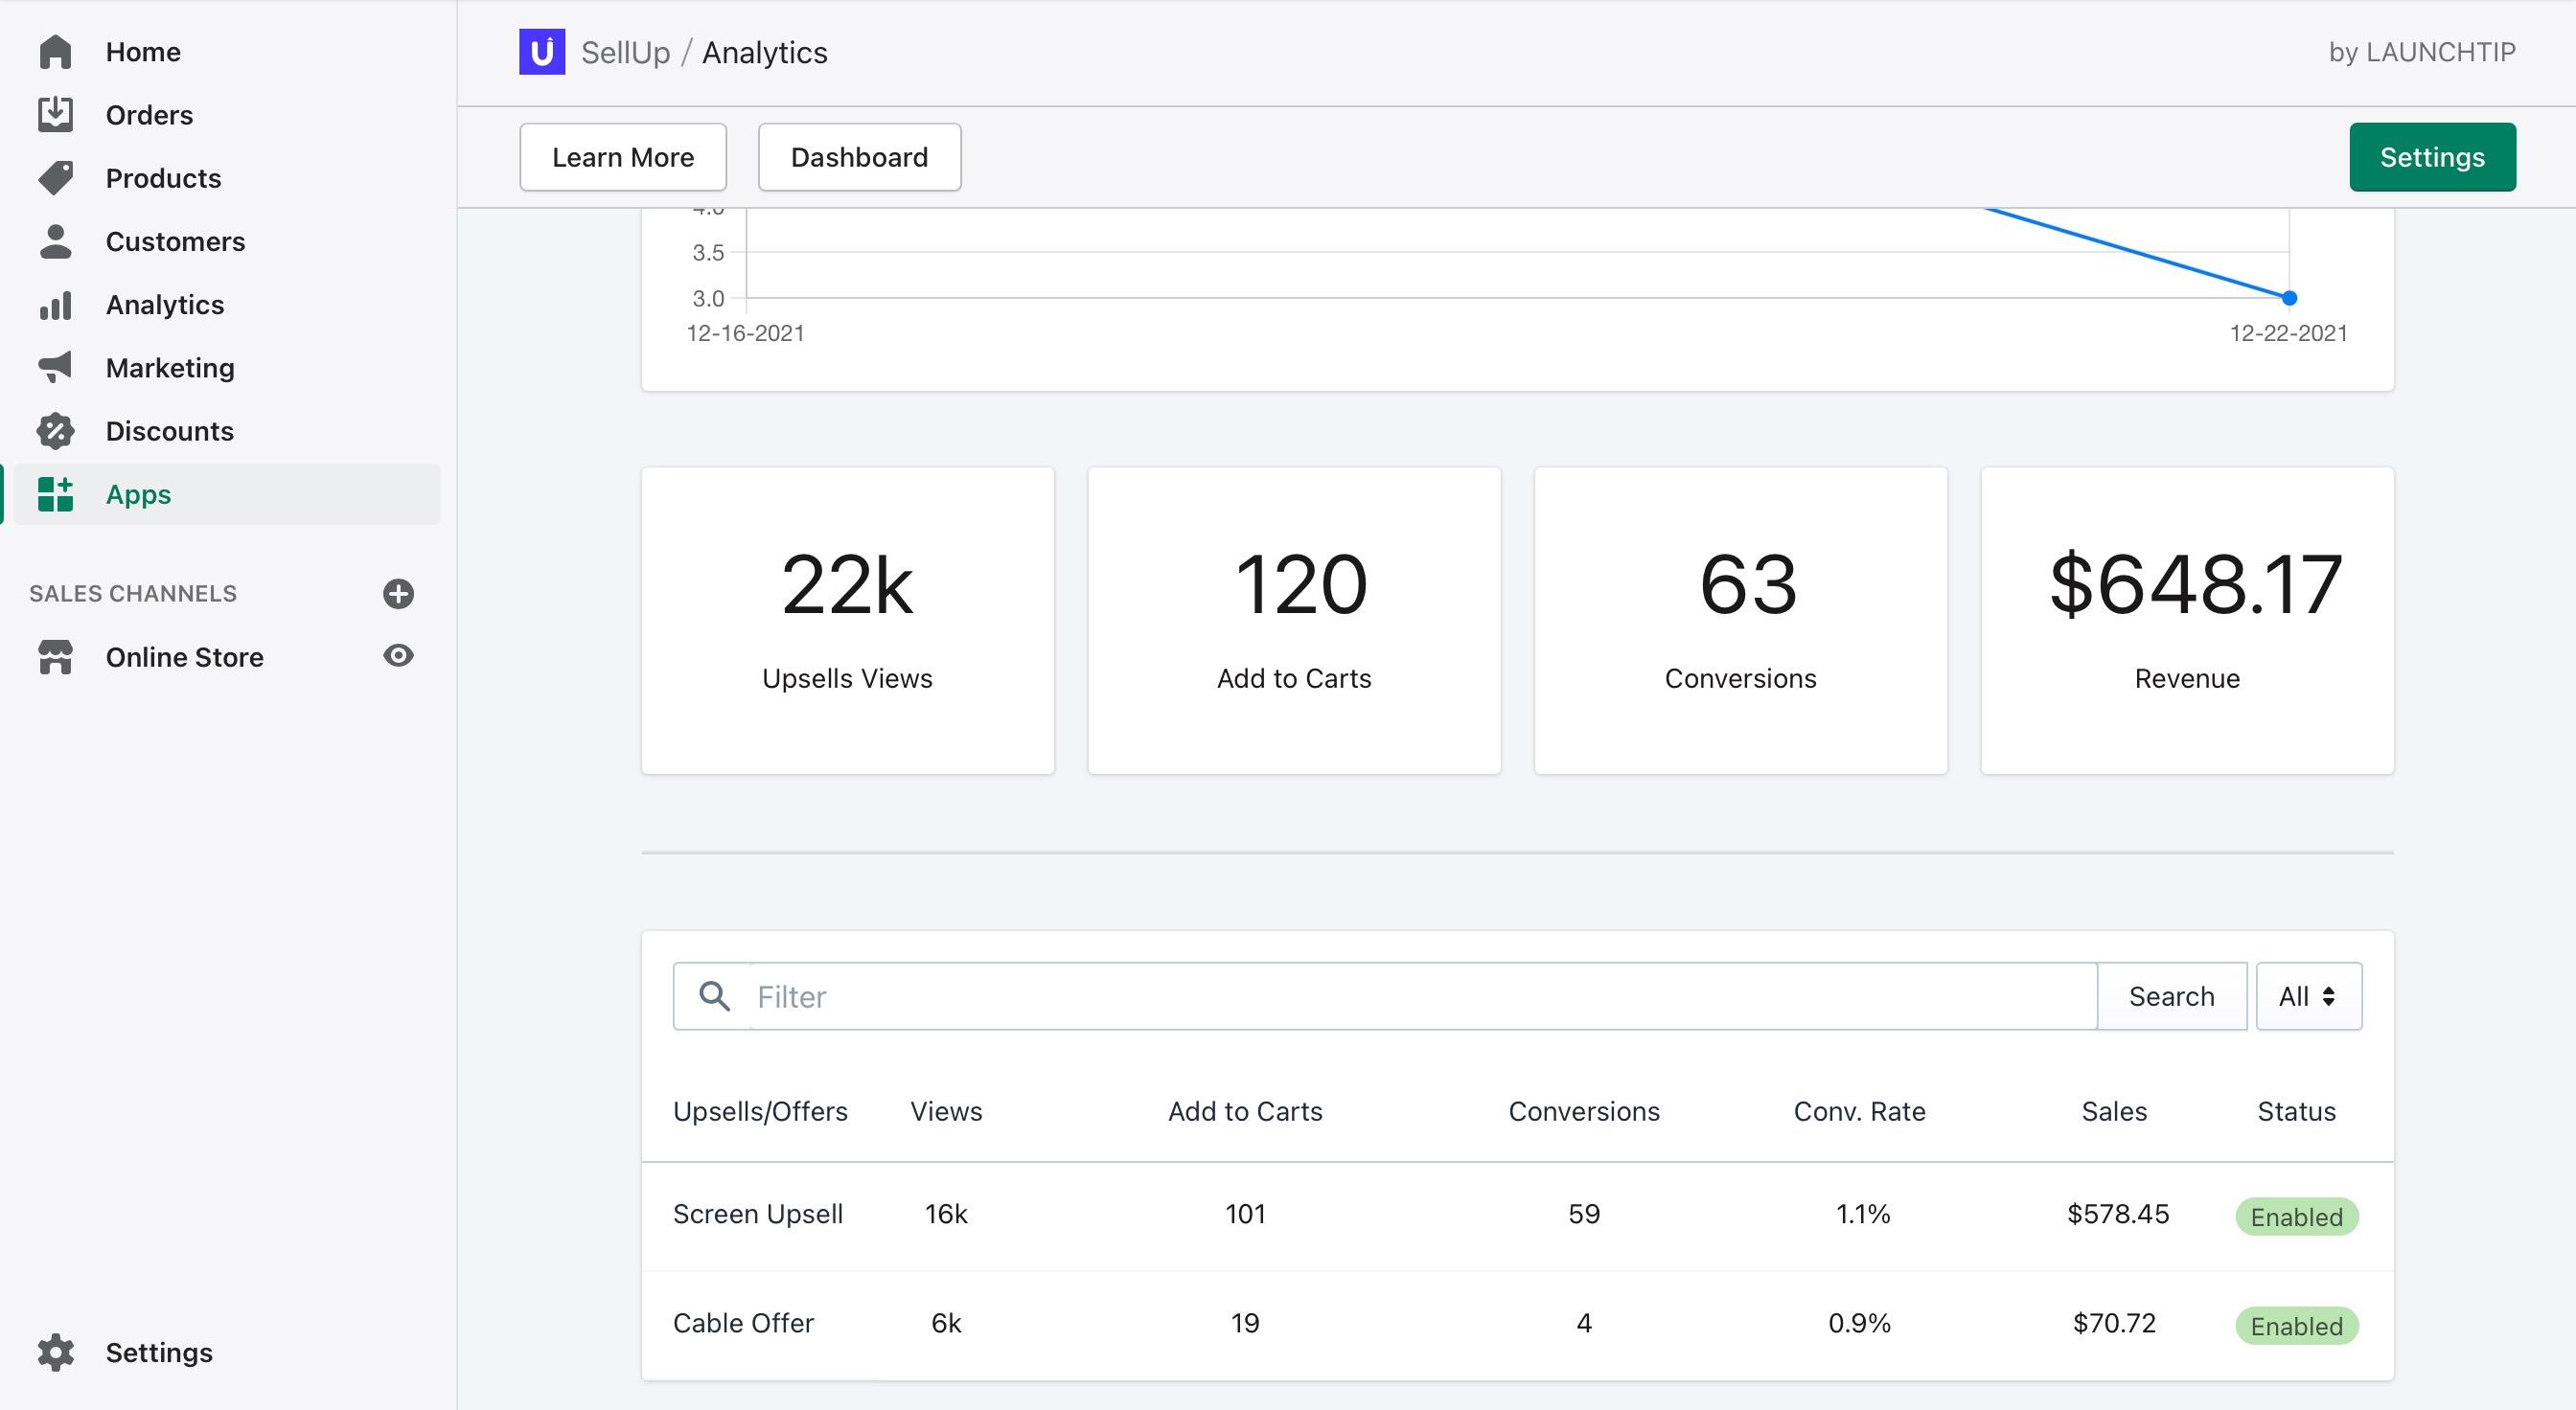Click the 1.1% conversion rate cell
Screen dimensions: 2576x1410
click(x=1863, y=1215)
